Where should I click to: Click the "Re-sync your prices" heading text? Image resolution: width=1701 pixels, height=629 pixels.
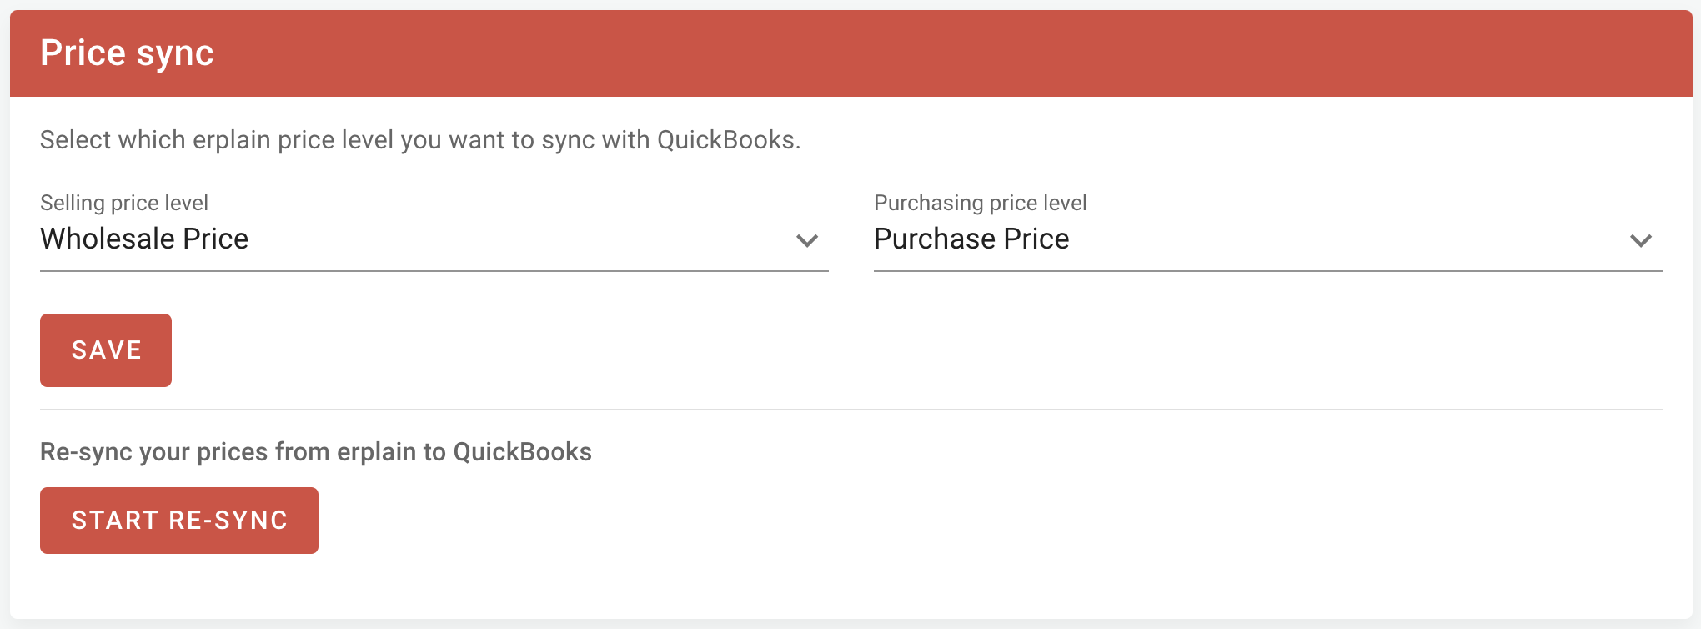315,451
